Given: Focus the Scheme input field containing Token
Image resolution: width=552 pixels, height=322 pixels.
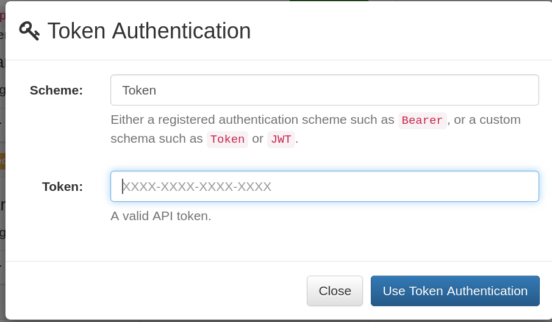Looking at the screenshot, I should click(324, 90).
